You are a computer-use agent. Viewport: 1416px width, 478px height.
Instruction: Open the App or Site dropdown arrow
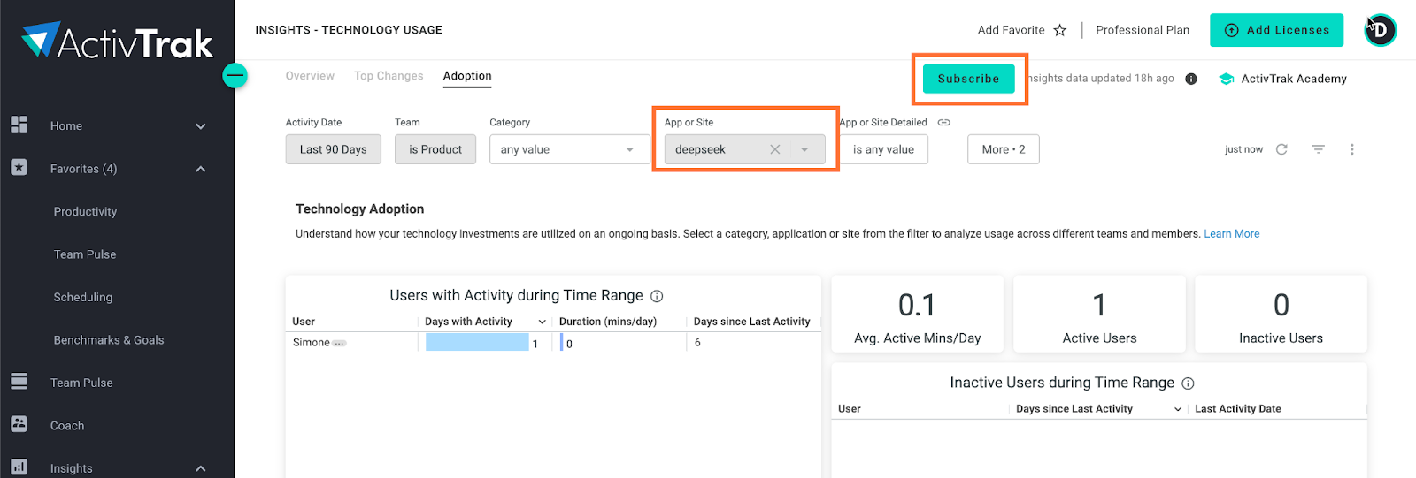[x=804, y=149]
